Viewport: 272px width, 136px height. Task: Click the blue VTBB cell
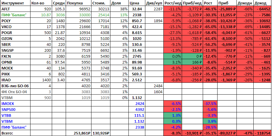(15, 116)
